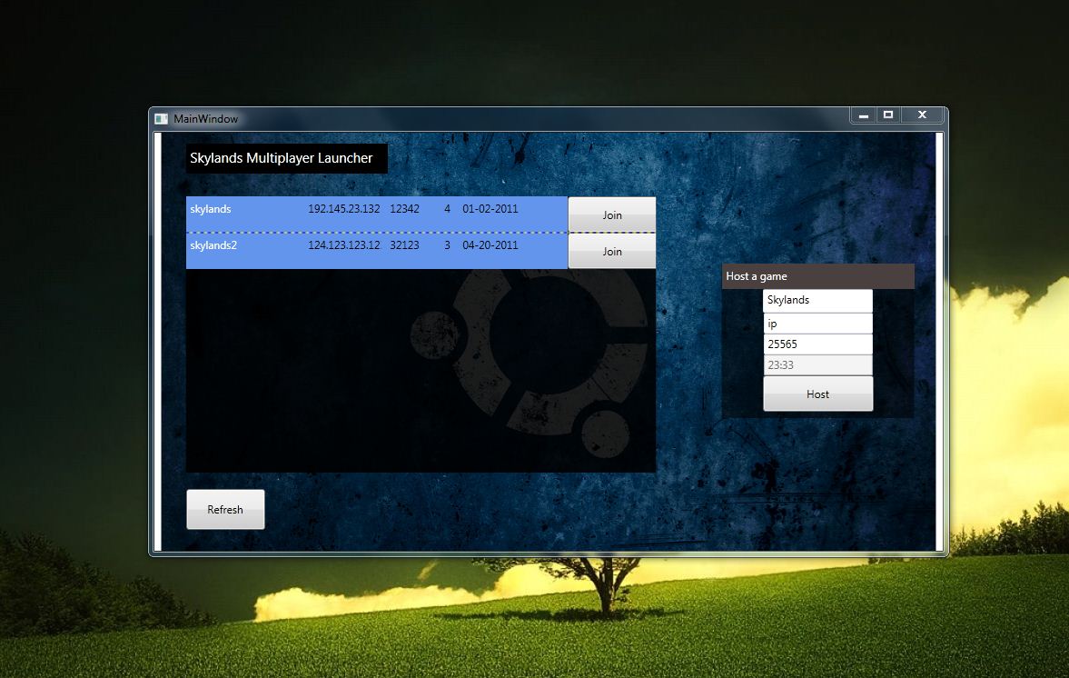Click IP address 124.123.123.12
The width and height of the screenshot is (1069, 678).
pyautogui.click(x=343, y=244)
